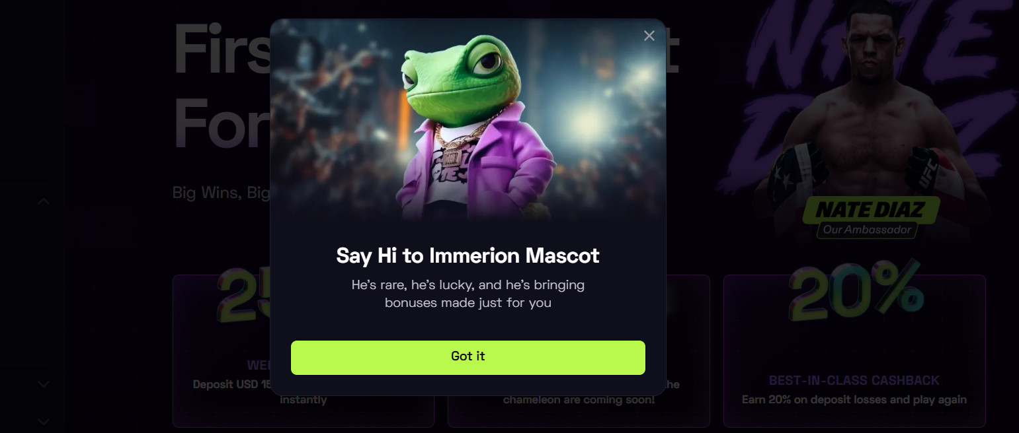Viewport: 1019px width, 433px height.
Task: Click the Earn 20% on deposit losses text
Action: click(x=854, y=399)
